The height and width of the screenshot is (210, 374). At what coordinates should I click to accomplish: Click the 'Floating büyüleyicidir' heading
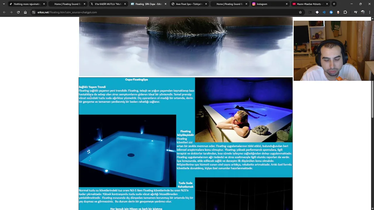[x=186, y=133]
